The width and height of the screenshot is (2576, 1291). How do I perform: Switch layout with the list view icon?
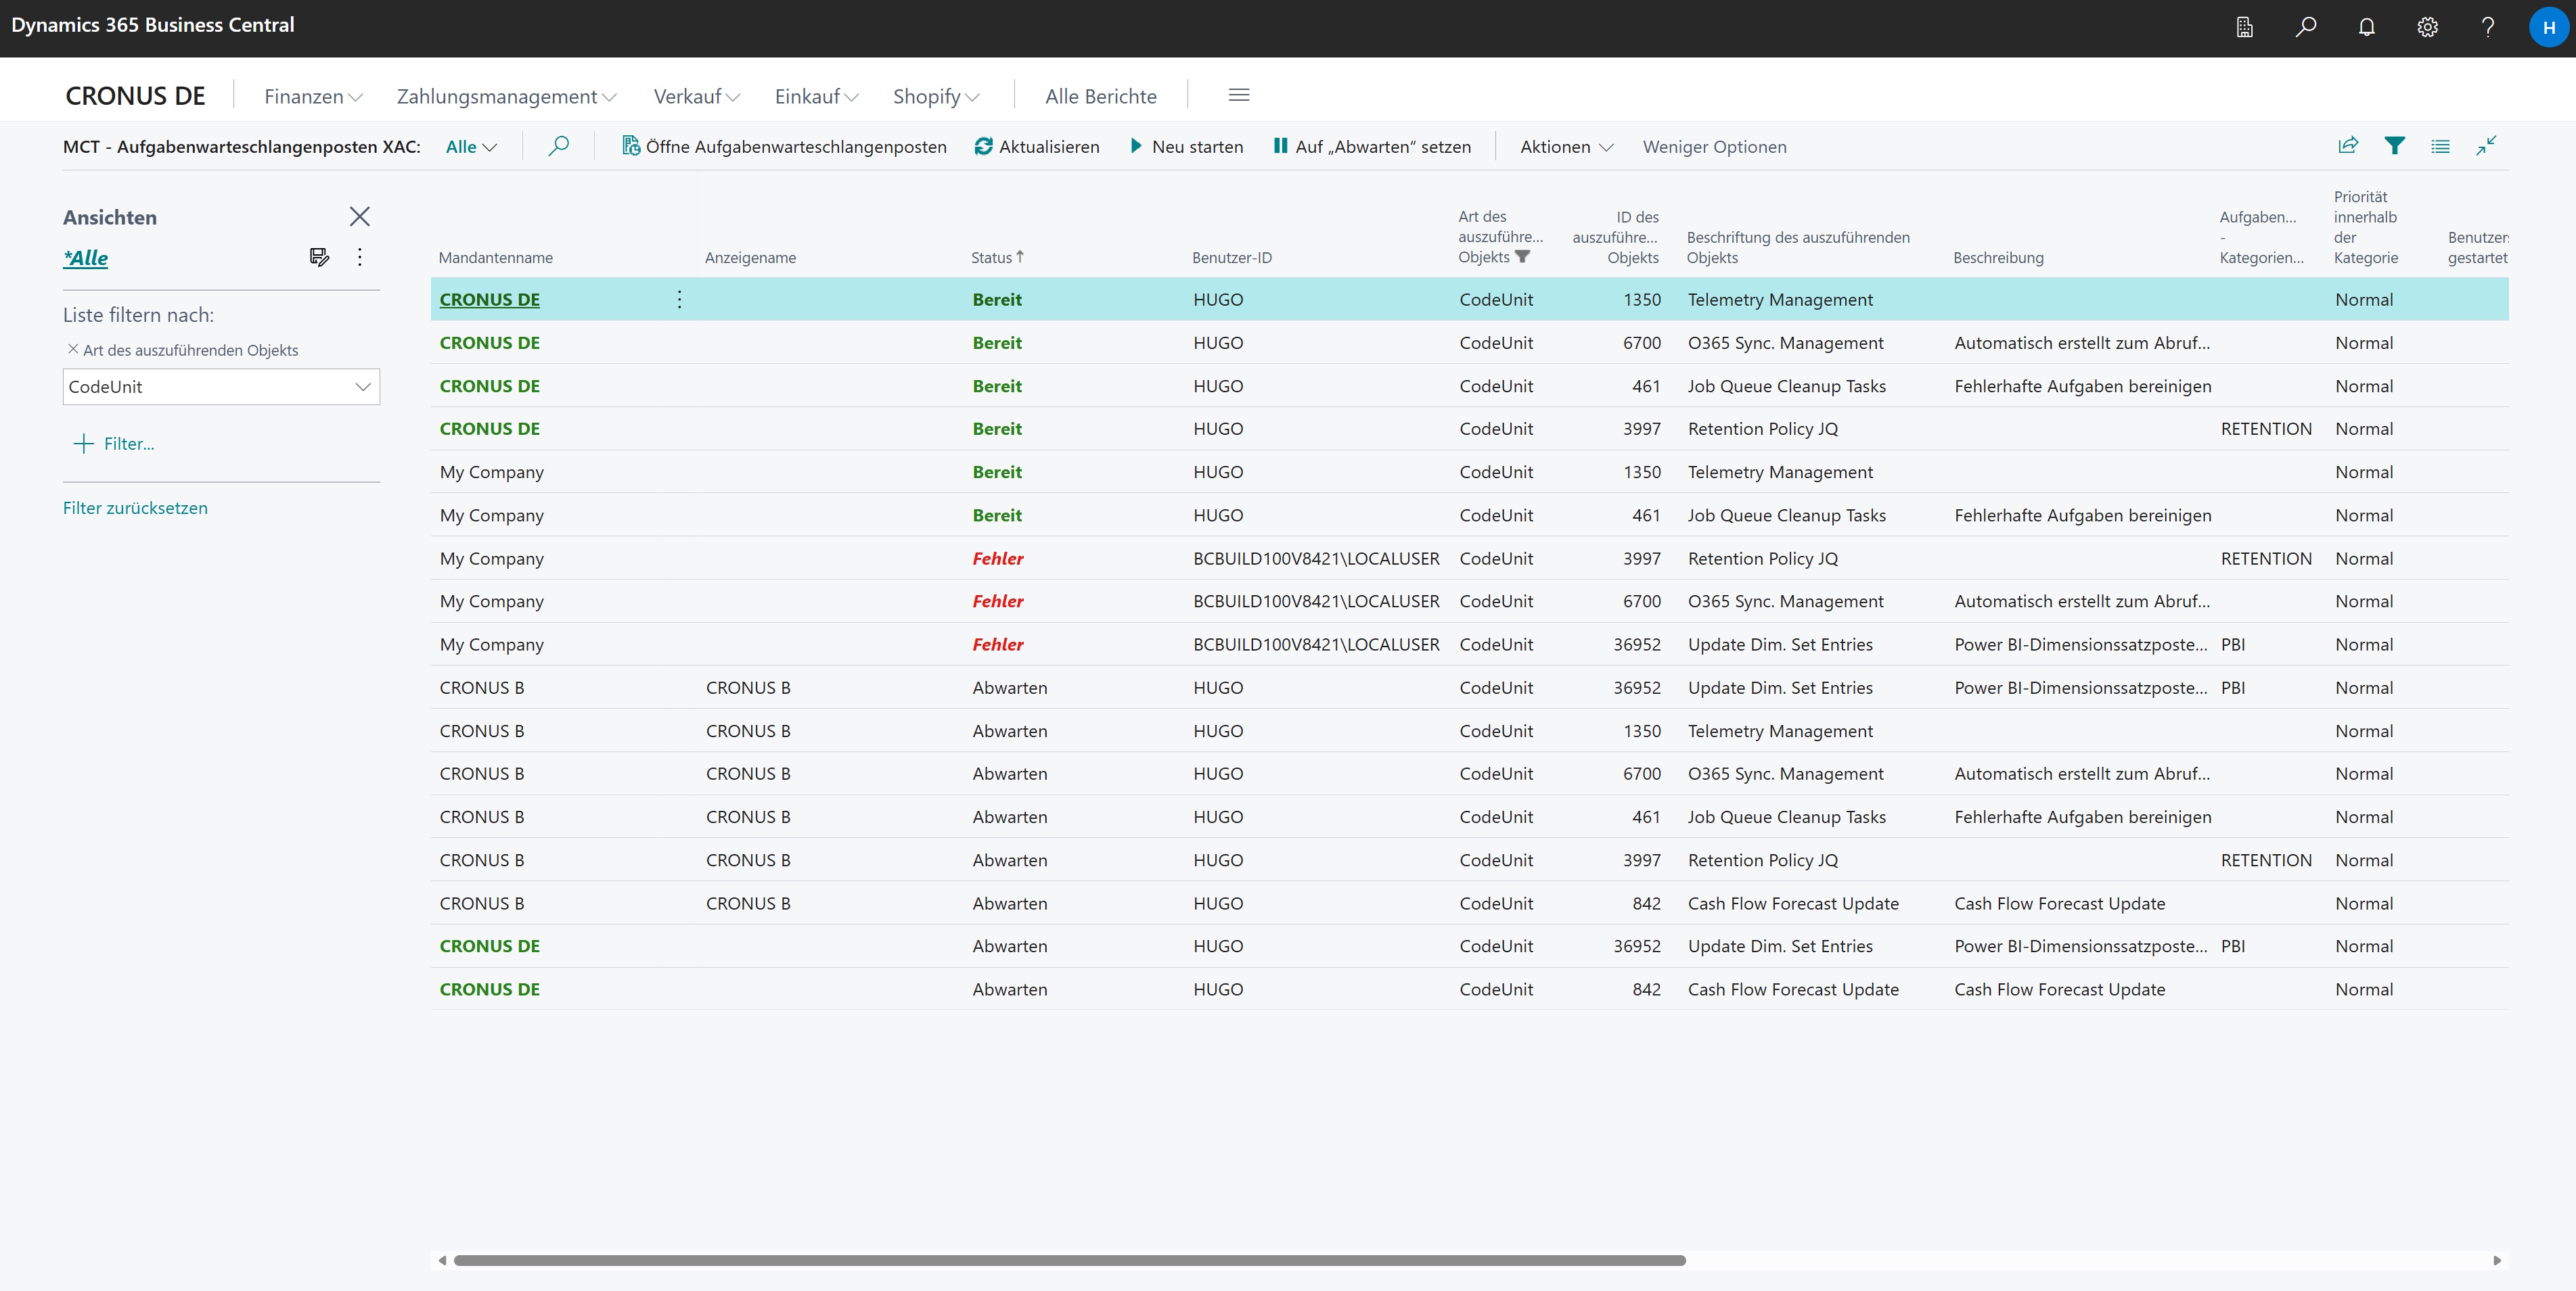[2441, 147]
